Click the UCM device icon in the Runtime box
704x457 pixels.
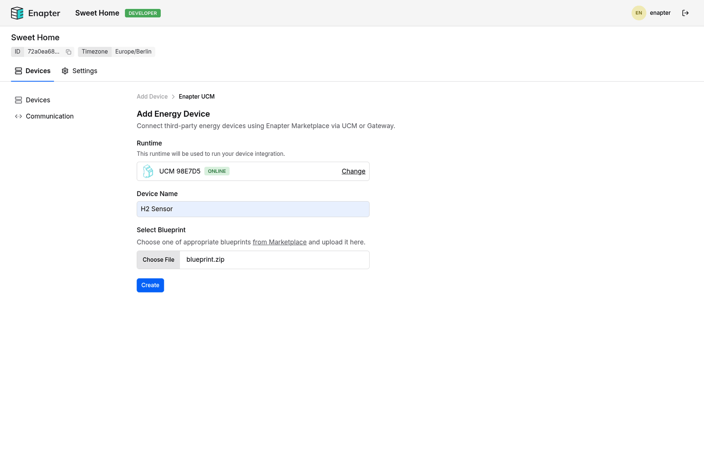148,171
